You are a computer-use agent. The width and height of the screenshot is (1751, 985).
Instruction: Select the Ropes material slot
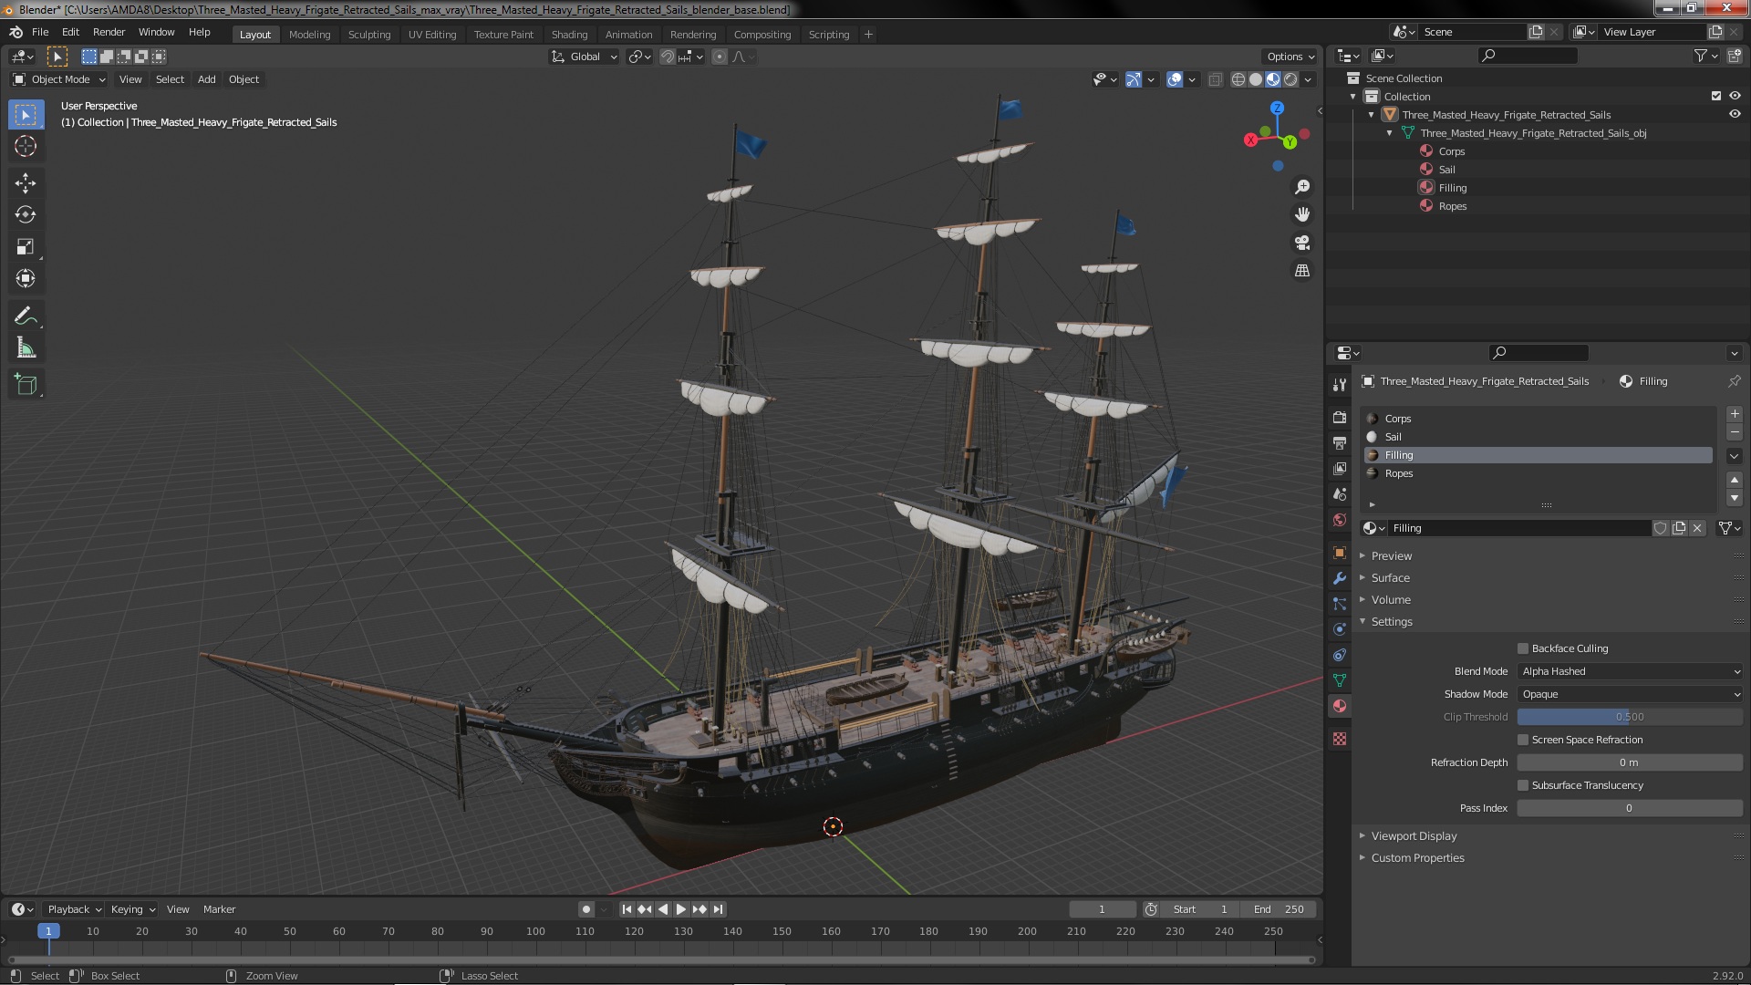[x=1399, y=473]
